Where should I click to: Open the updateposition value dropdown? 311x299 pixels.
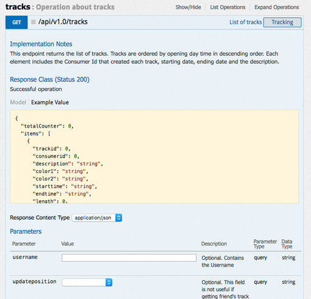coord(87,282)
